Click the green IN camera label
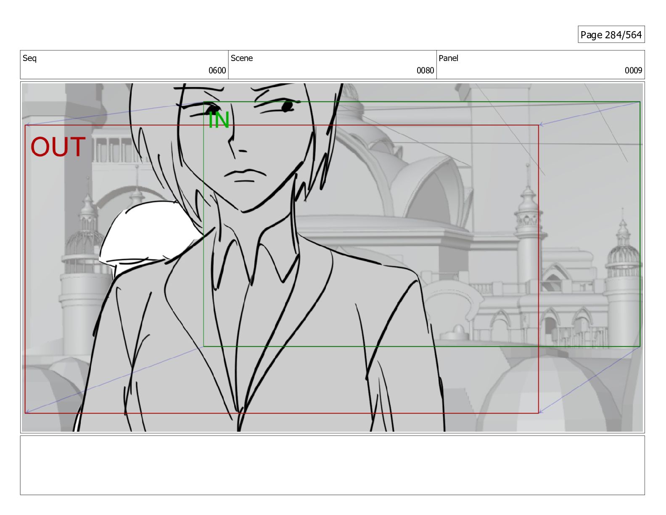Screen dimensions: 666x515 pyautogui.click(x=219, y=120)
